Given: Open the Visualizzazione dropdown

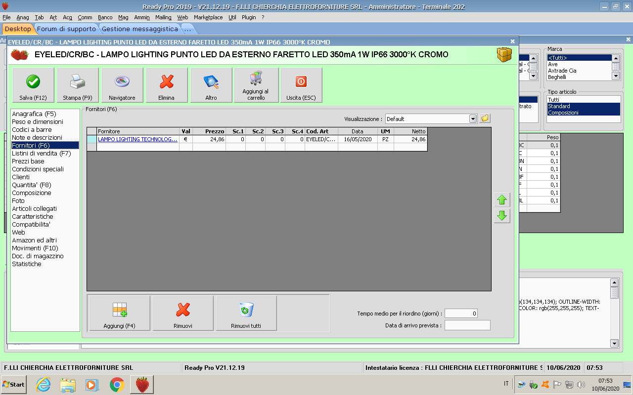Looking at the screenshot, I should point(473,119).
